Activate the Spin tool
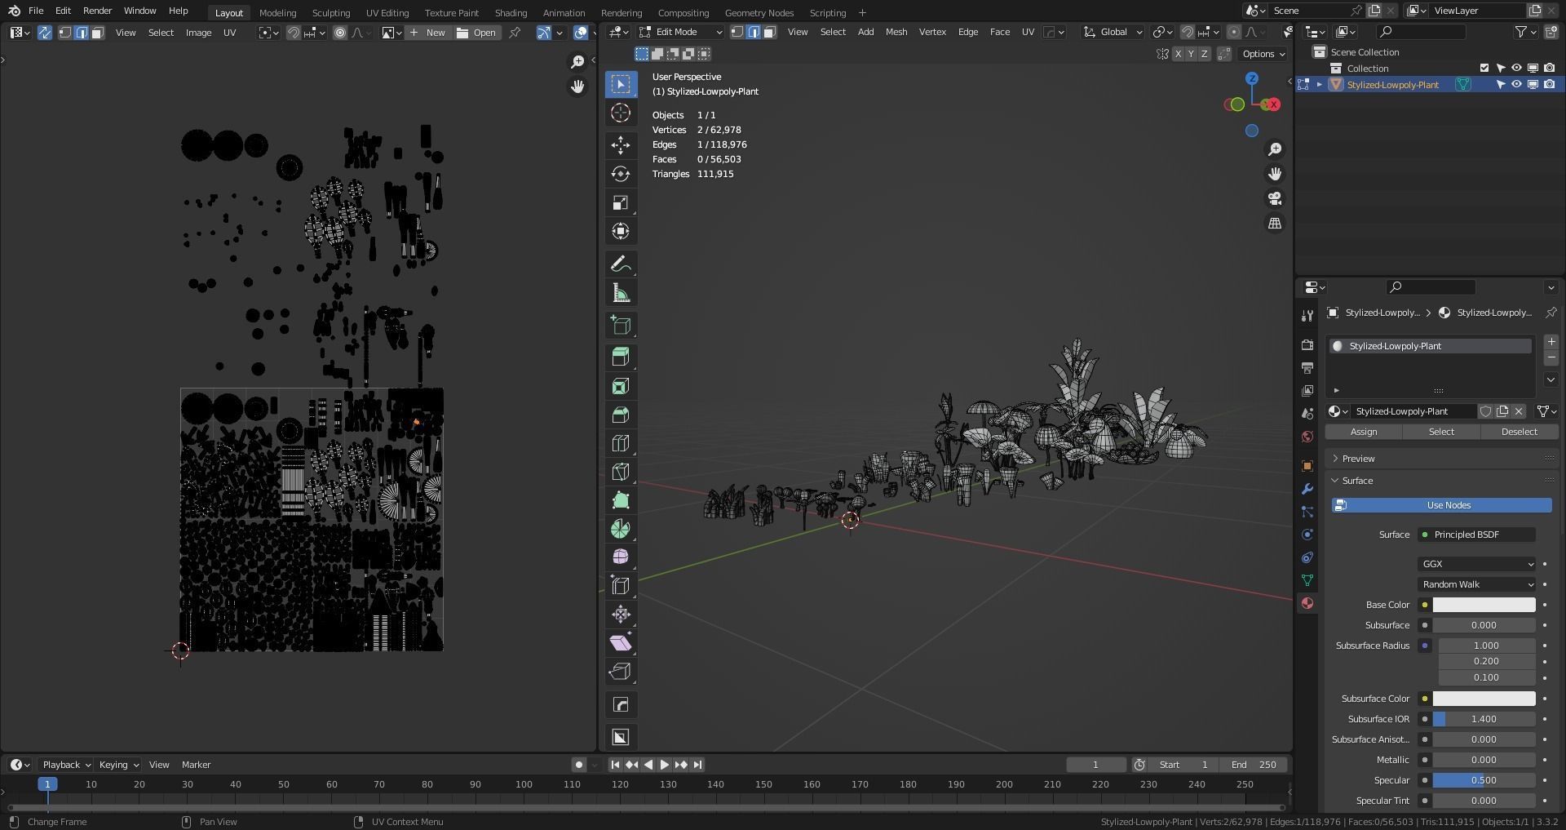Screen dimensions: 1566x830 coord(621,529)
